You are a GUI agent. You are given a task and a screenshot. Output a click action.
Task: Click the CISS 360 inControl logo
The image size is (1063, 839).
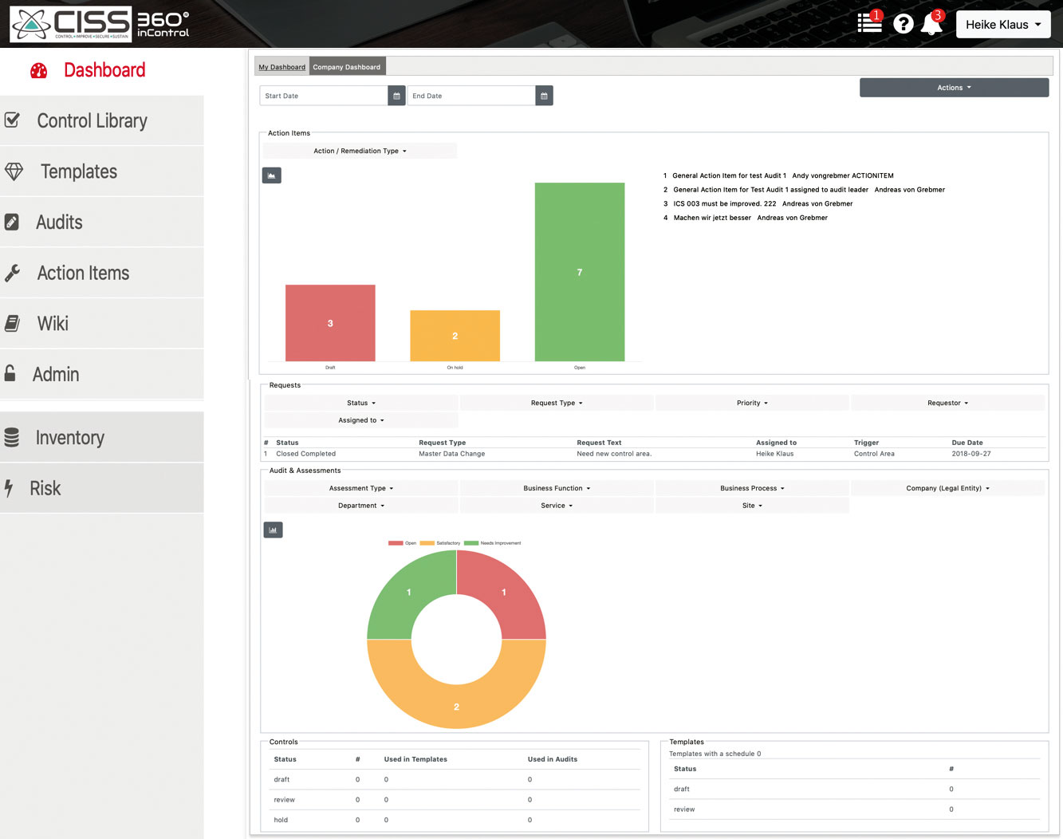click(x=100, y=25)
